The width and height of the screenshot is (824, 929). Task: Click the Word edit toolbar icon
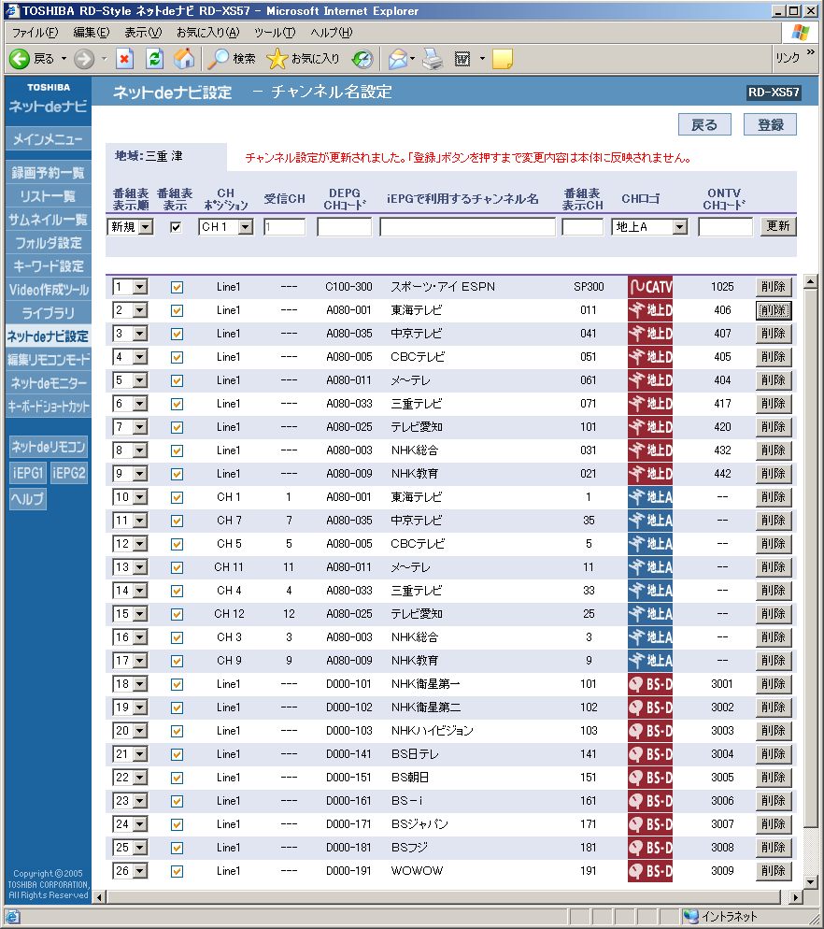point(462,59)
